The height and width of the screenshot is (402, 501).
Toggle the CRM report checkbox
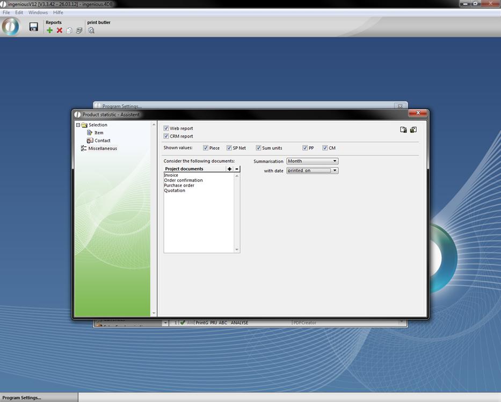pos(166,137)
